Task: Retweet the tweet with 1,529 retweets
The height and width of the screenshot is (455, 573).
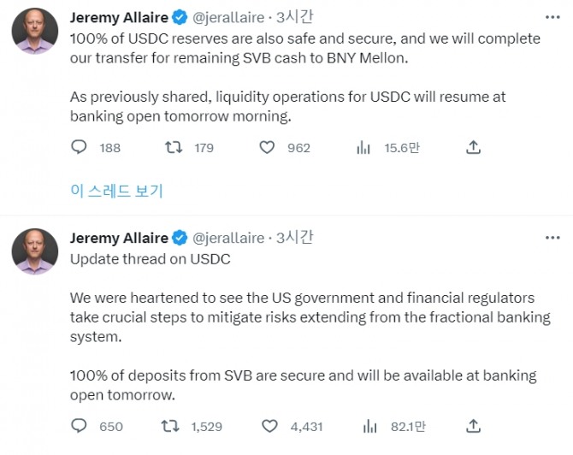Action: point(170,426)
